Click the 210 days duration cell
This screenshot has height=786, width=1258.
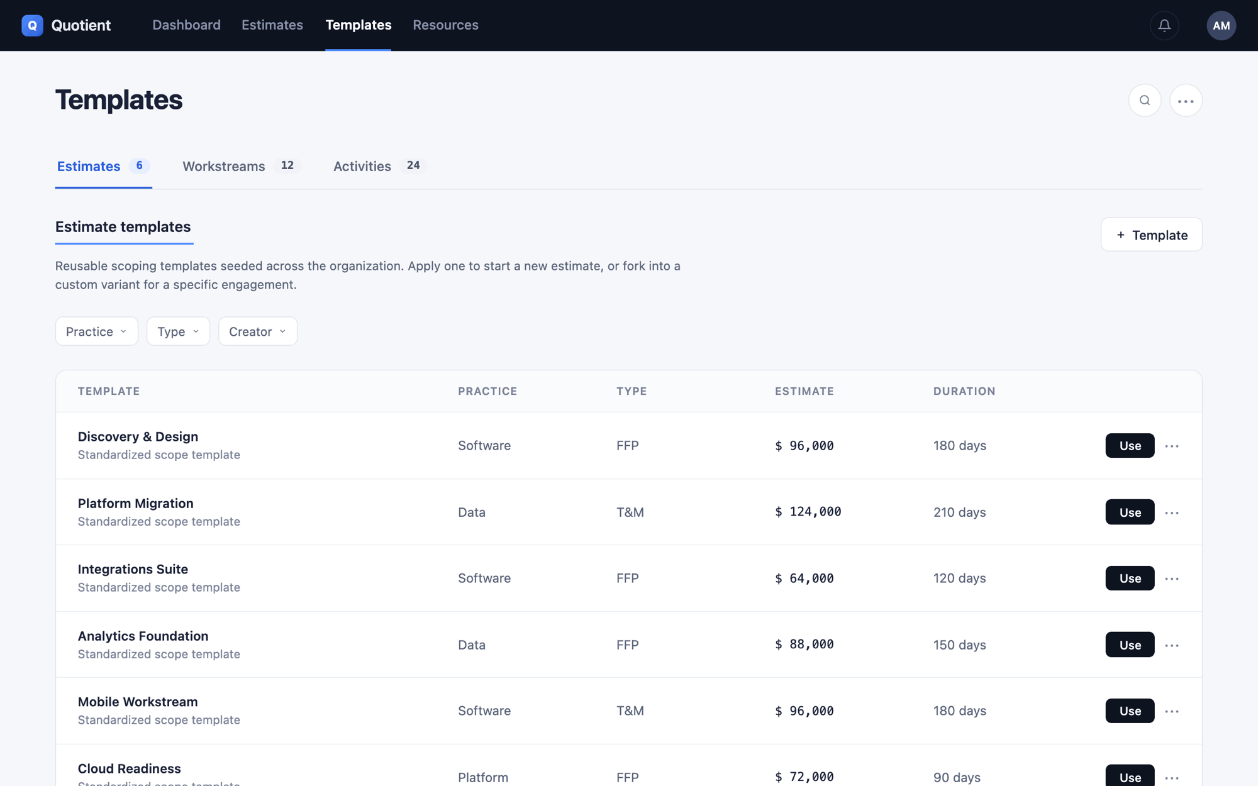click(959, 512)
